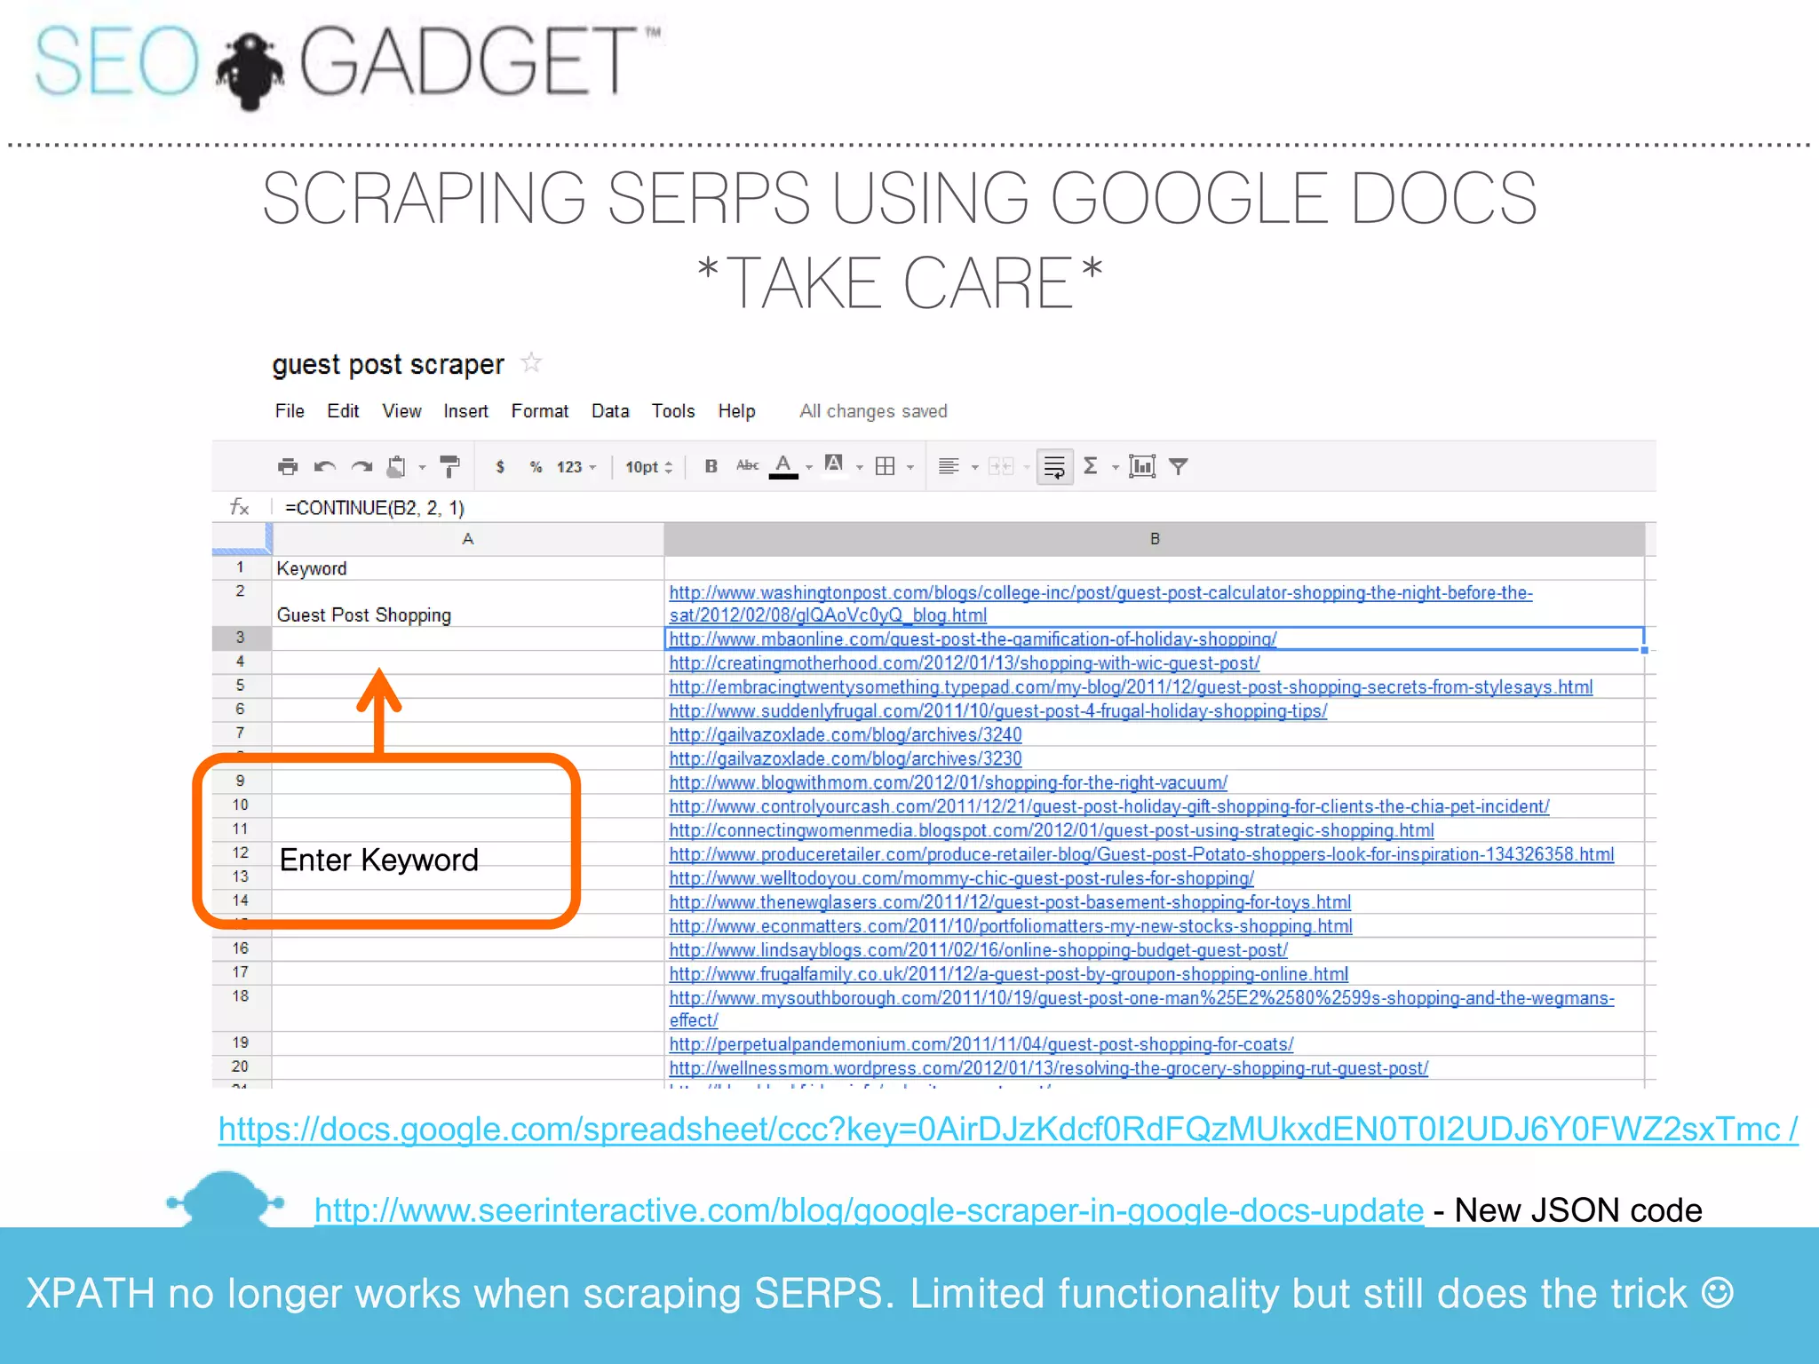Screen dimensions: 1819x1364
Task: Open the View menu
Action: (401, 411)
